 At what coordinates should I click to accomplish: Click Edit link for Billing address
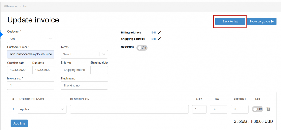pos(154,33)
